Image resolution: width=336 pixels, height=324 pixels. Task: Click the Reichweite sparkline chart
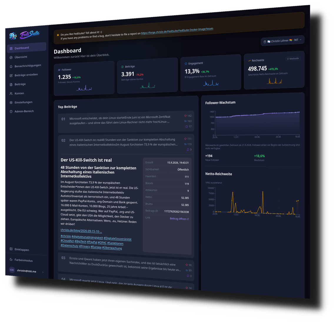coord(274,81)
